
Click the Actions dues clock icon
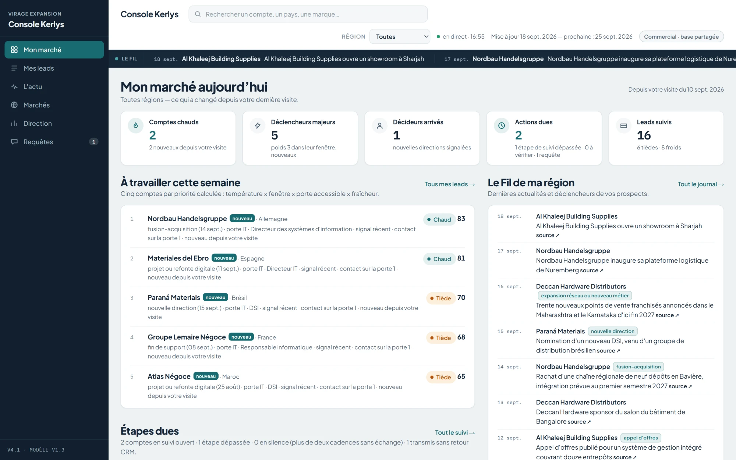pyautogui.click(x=502, y=125)
